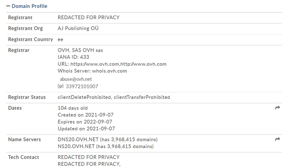Click the Whois Server whois.ovh.com line
Image resolution: width=289 pixels, height=167 pixels.
click(x=92, y=71)
